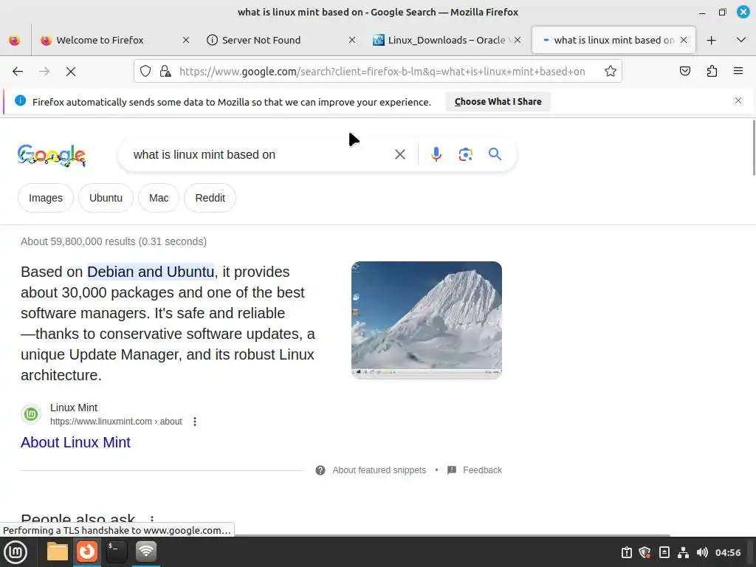Apply the Ubuntu filter chip
This screenshot has width=756, height=567.
click(106, 198)
